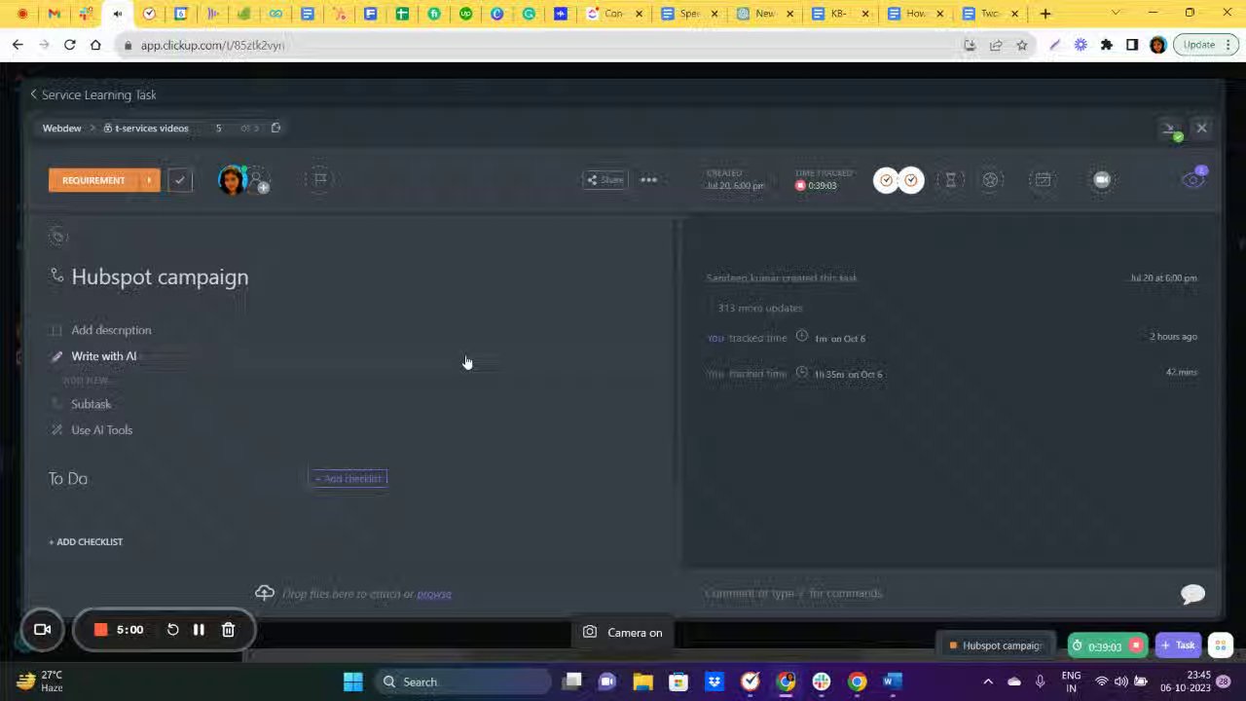Open the three-dots task menu
The width and height of the screenshot is (1246, 701).
tap(648, 179)
